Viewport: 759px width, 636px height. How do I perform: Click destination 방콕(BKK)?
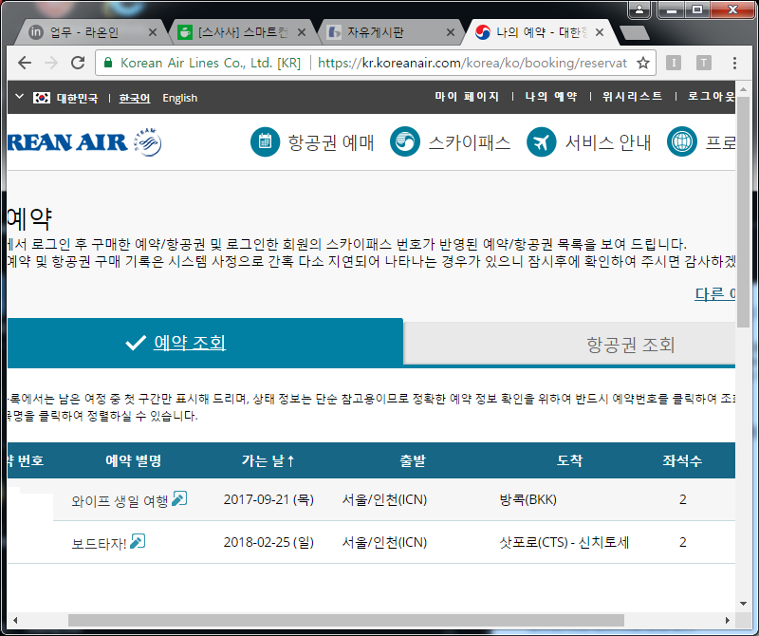pyautogui.click(x=528, y=499)
